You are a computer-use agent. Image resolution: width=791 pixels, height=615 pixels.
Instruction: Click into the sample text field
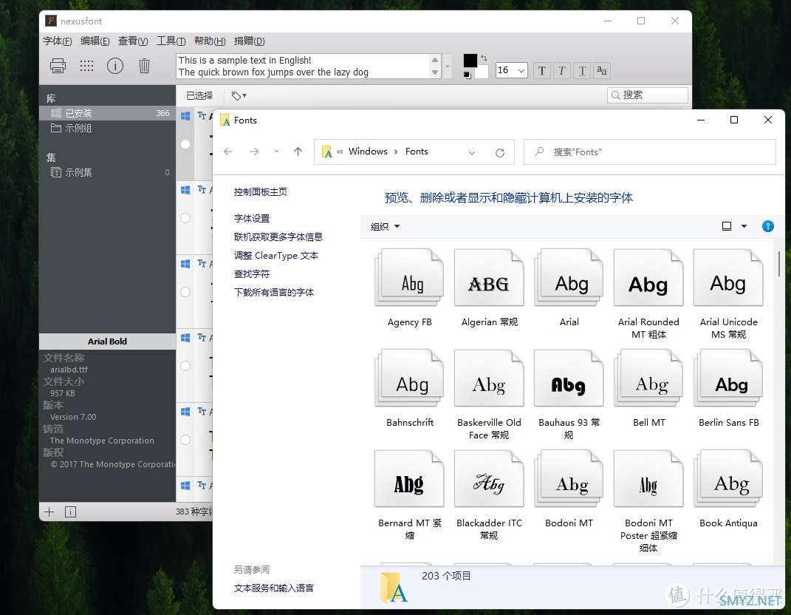point(304,66)
